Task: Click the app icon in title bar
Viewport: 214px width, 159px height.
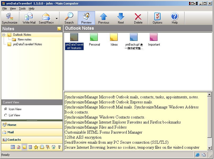Action: pyautogui.click(x=3, y=3)
